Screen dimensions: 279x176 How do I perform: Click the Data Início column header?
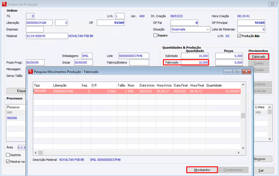[147, 85]
